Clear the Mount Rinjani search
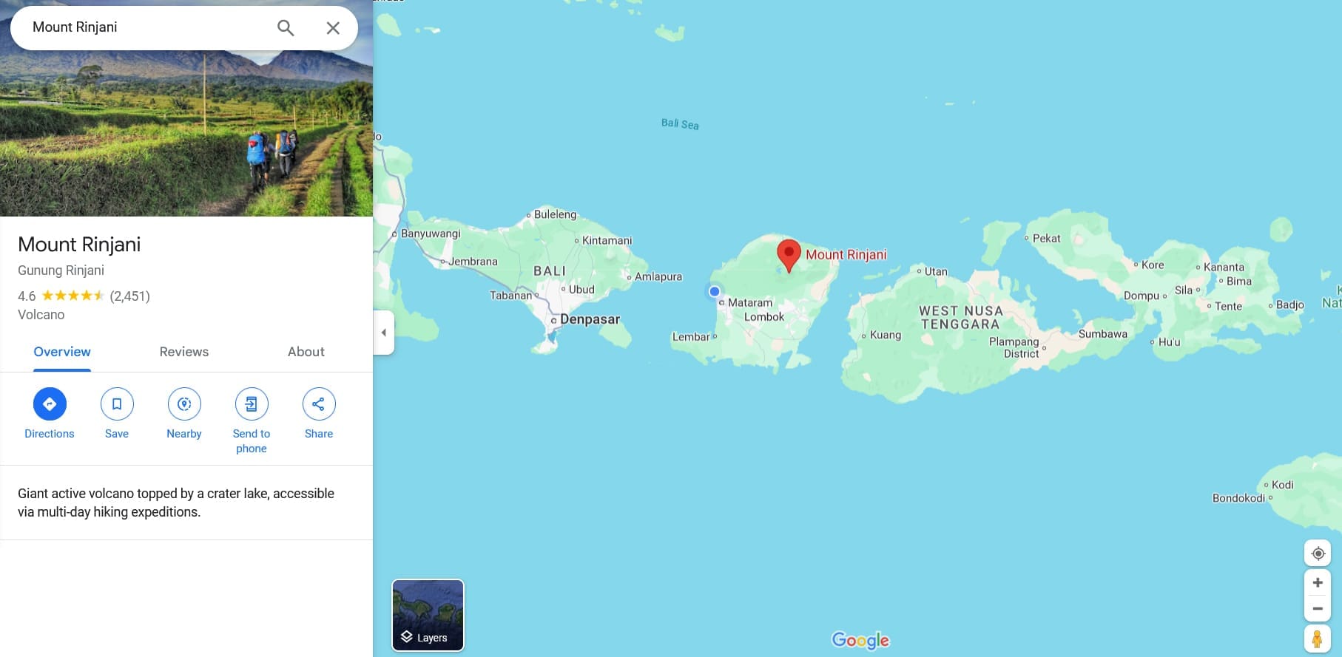 click(x=333, y=28)
